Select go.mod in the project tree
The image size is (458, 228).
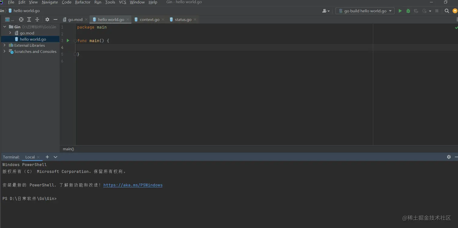(x=27, y=33)
